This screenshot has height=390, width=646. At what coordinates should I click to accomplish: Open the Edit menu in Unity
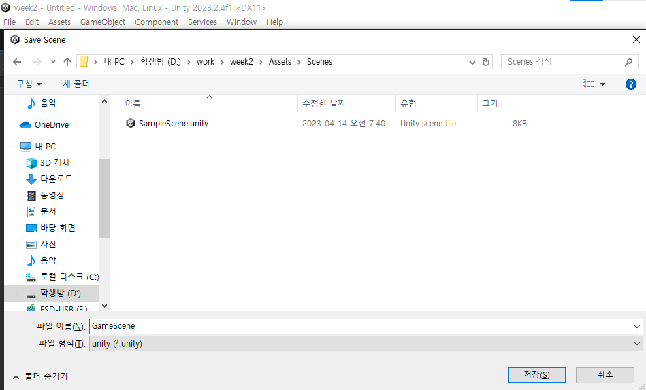[x=32, y=22]
